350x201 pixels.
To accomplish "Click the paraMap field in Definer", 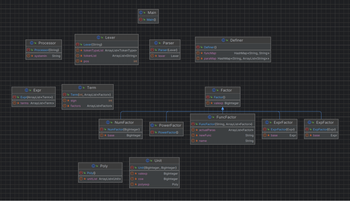I will pyautogui.click(x=233, y=59).
